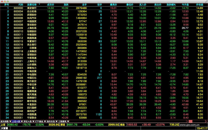Click the asterisk marker beside 股票名称 header
Image resolution: width=208 pixels, height=130 pixels.
pos(40,4)
